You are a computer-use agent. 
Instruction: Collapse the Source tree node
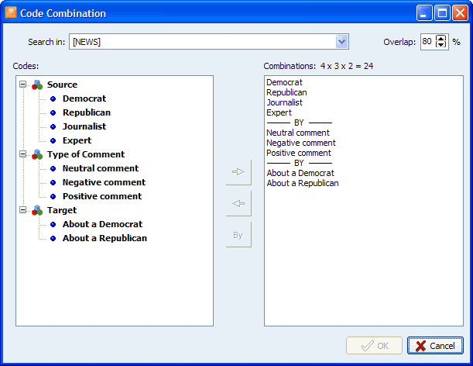[22, 85]
